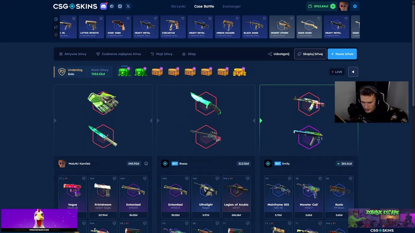The width and height of the screenshot is (415, 233).
Task: Click the pirateswap.com banner
Action: [39, 220]
